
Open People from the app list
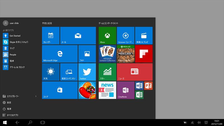(20, 55)
